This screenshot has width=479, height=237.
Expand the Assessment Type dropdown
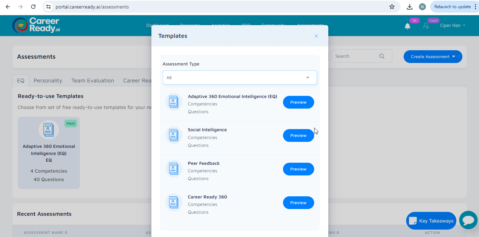(239, 77)
